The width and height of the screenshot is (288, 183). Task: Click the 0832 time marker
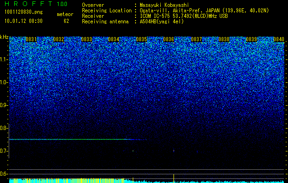[x=59, y=39]
